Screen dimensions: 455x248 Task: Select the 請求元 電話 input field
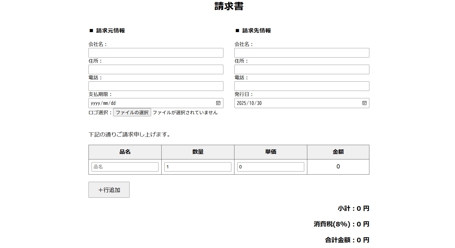pyautogui.click(x=156, y=86)
